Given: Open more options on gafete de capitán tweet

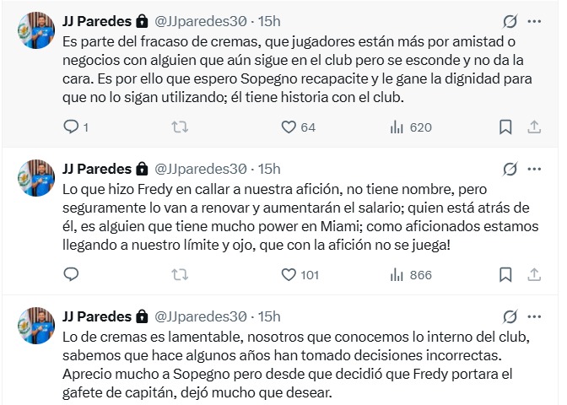Looking at the screenshot, I should [534, 316].
